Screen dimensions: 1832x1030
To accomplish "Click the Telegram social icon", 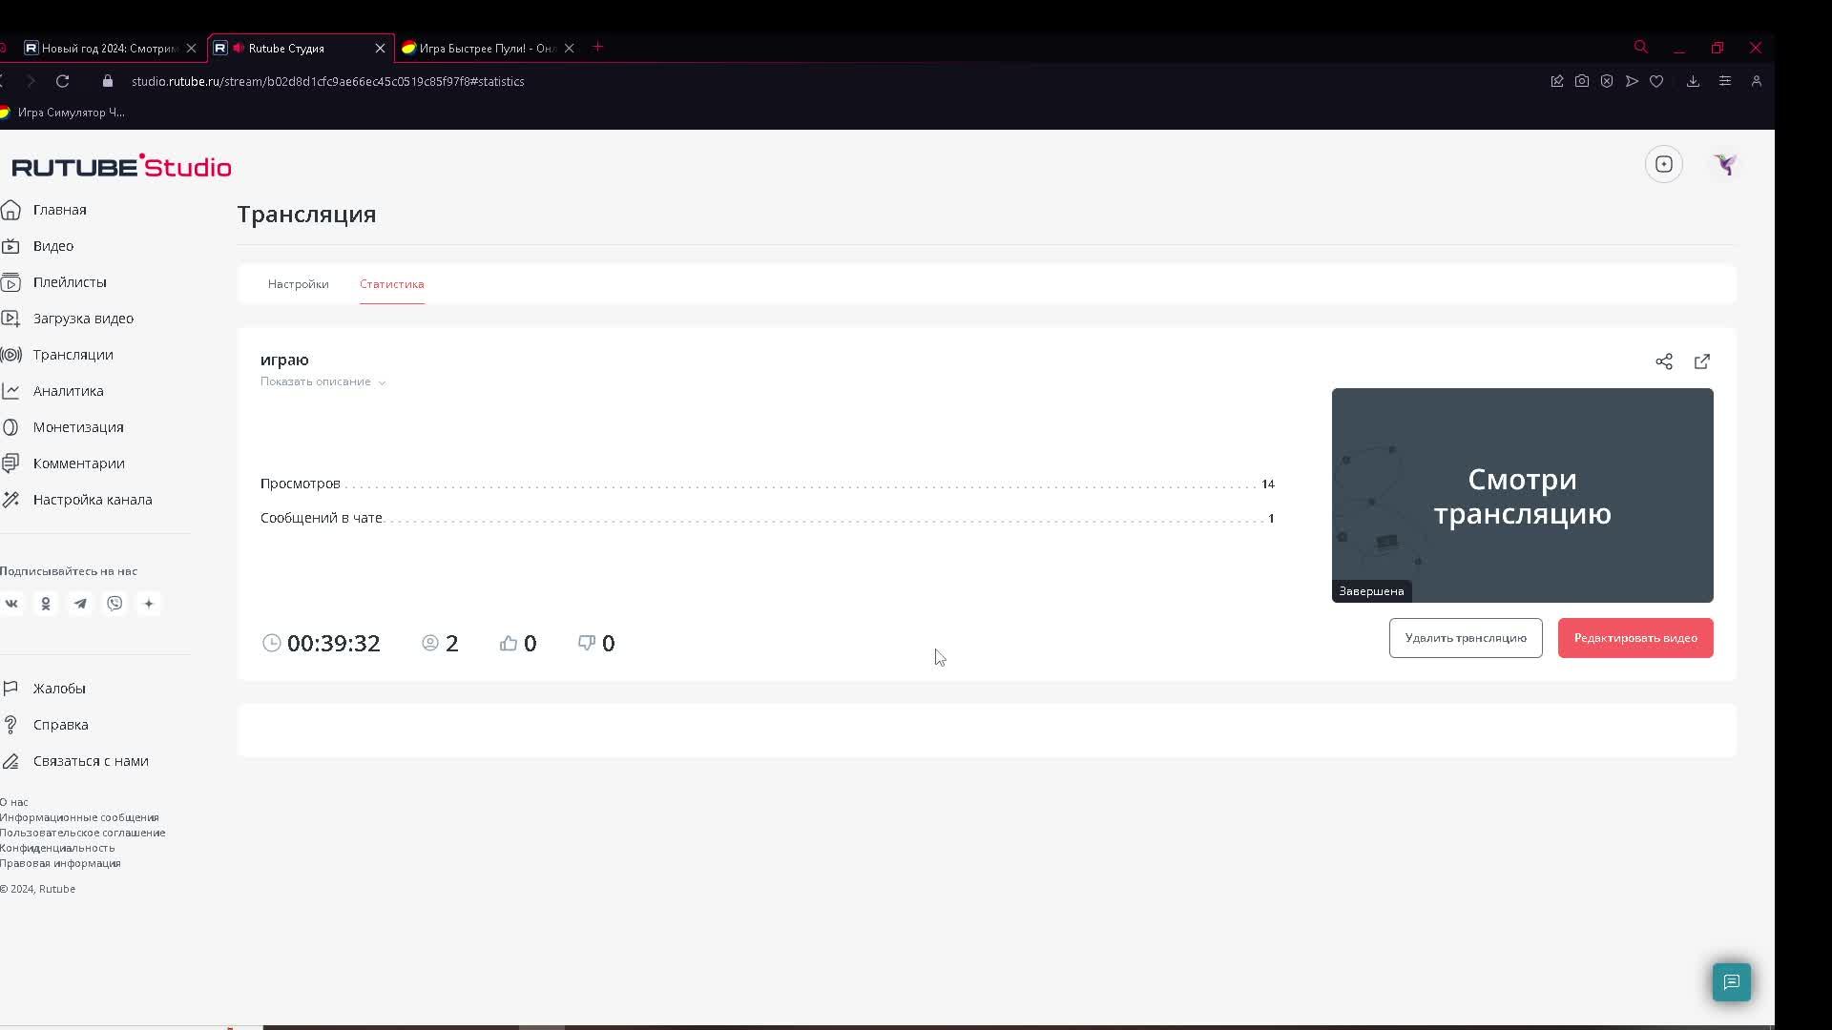I will 80,604.
